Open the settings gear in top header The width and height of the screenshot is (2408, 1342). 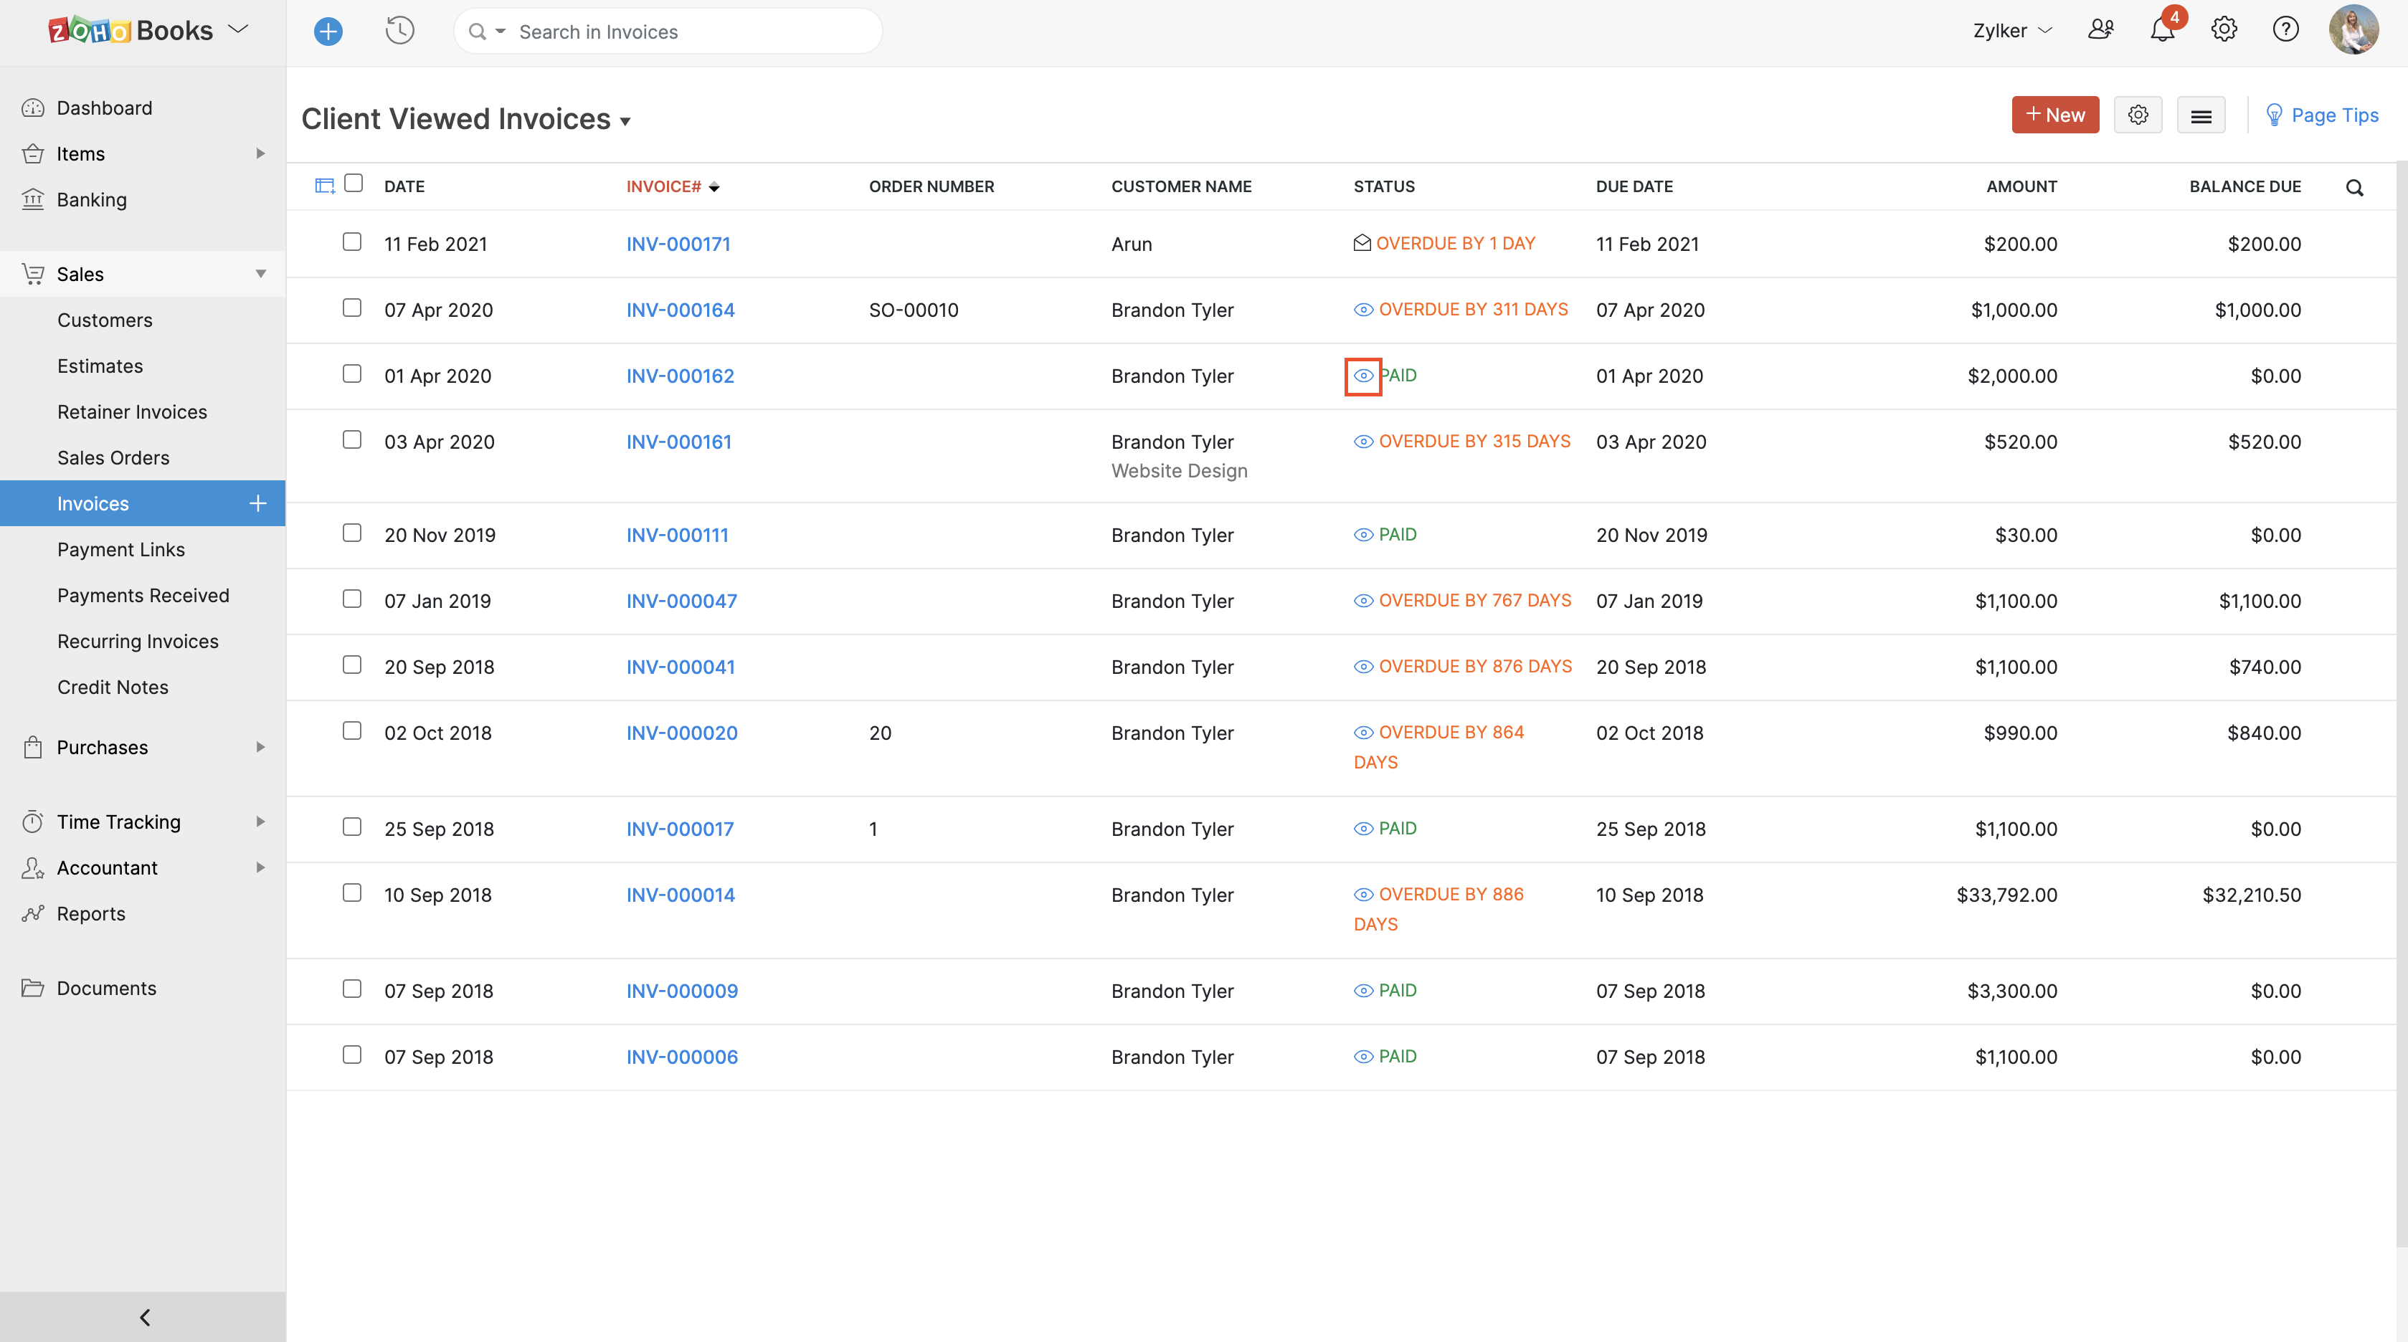2224,30
